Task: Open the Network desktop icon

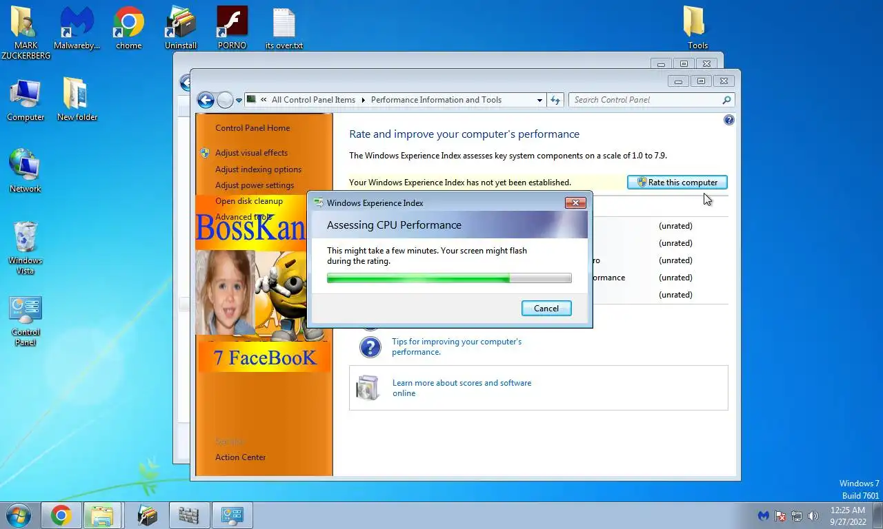Action: click(x=26, y=171)
